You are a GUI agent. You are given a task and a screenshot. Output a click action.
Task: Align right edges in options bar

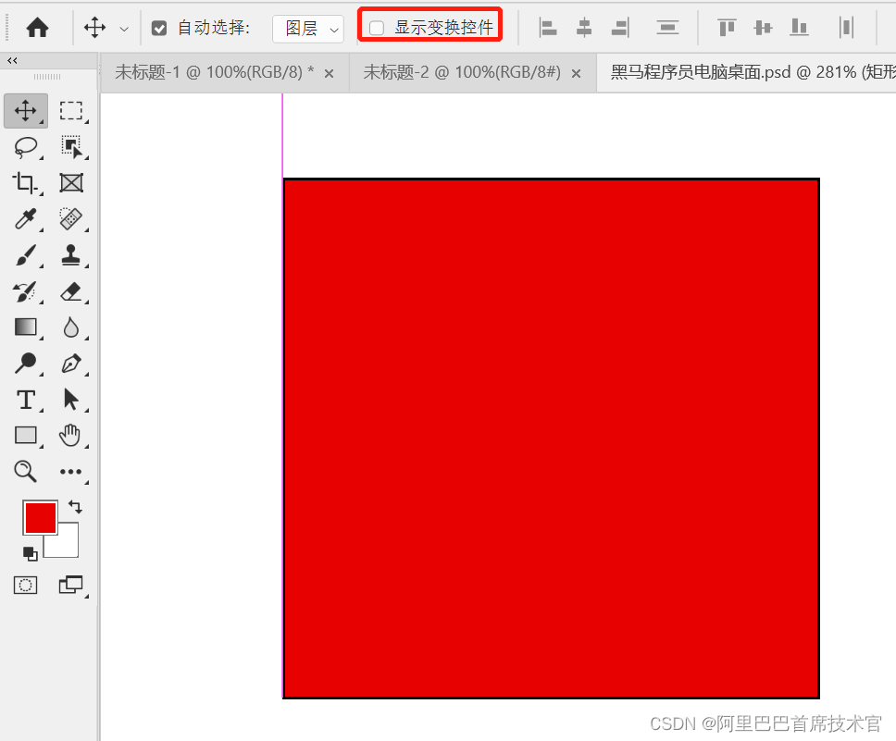tap(620, 28)
